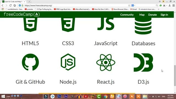The width and height of the screenshot is (176, 99).
Task: Click the freeCodeCamp logo in header
Action: coord(22,15)
